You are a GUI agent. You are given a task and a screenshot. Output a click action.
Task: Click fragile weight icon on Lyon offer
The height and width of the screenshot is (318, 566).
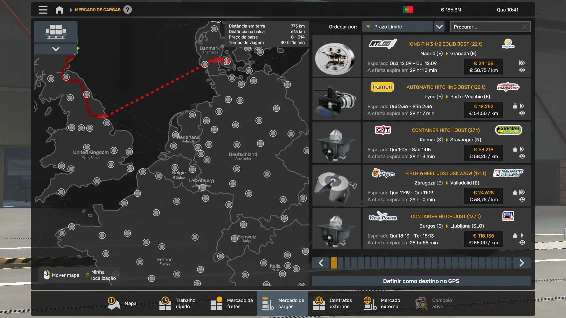coord(515,106)
